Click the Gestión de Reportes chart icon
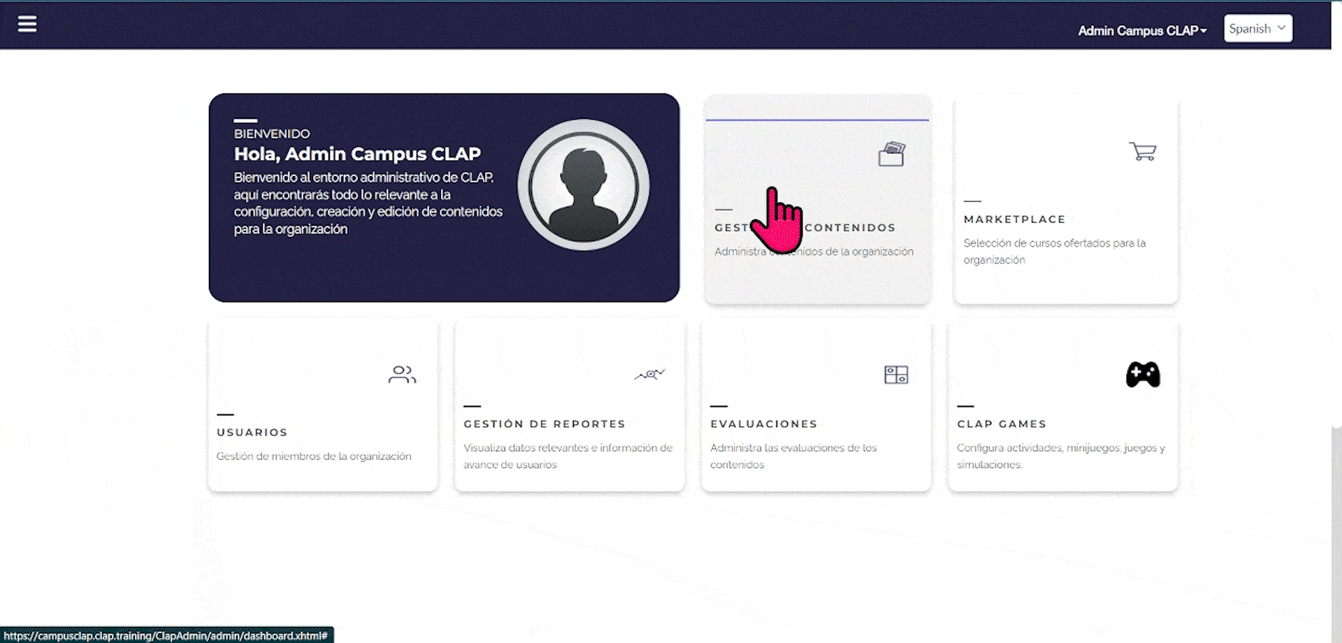The image size is (1342, 643). 649,375
